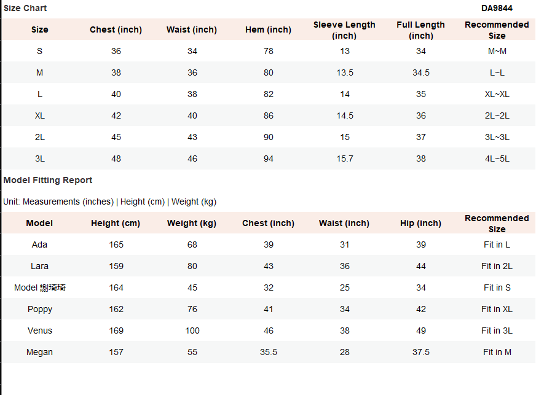Viewport: 544px width, 395px height.
Task: Click Megan's chest value 35.5
Action: pyautogui.click(x=268, y=352)
